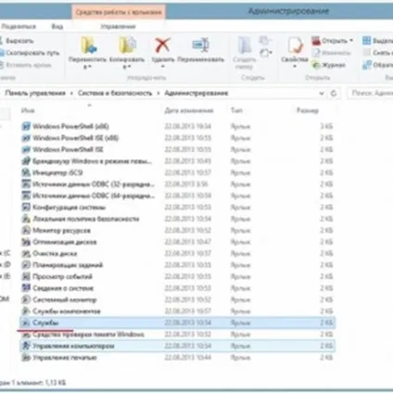The width and height of the screenshot is (393, 393).
Task: Click the Планировщик заданий shortcut icon
Action: 26,265
